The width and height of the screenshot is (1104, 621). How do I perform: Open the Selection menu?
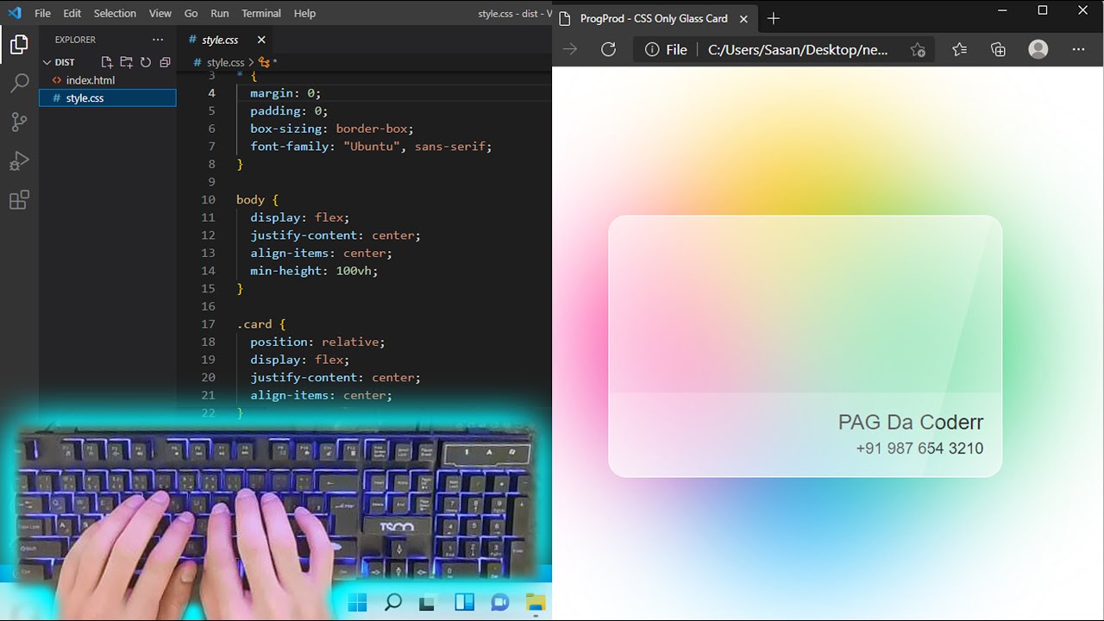(x=115, y=13)
